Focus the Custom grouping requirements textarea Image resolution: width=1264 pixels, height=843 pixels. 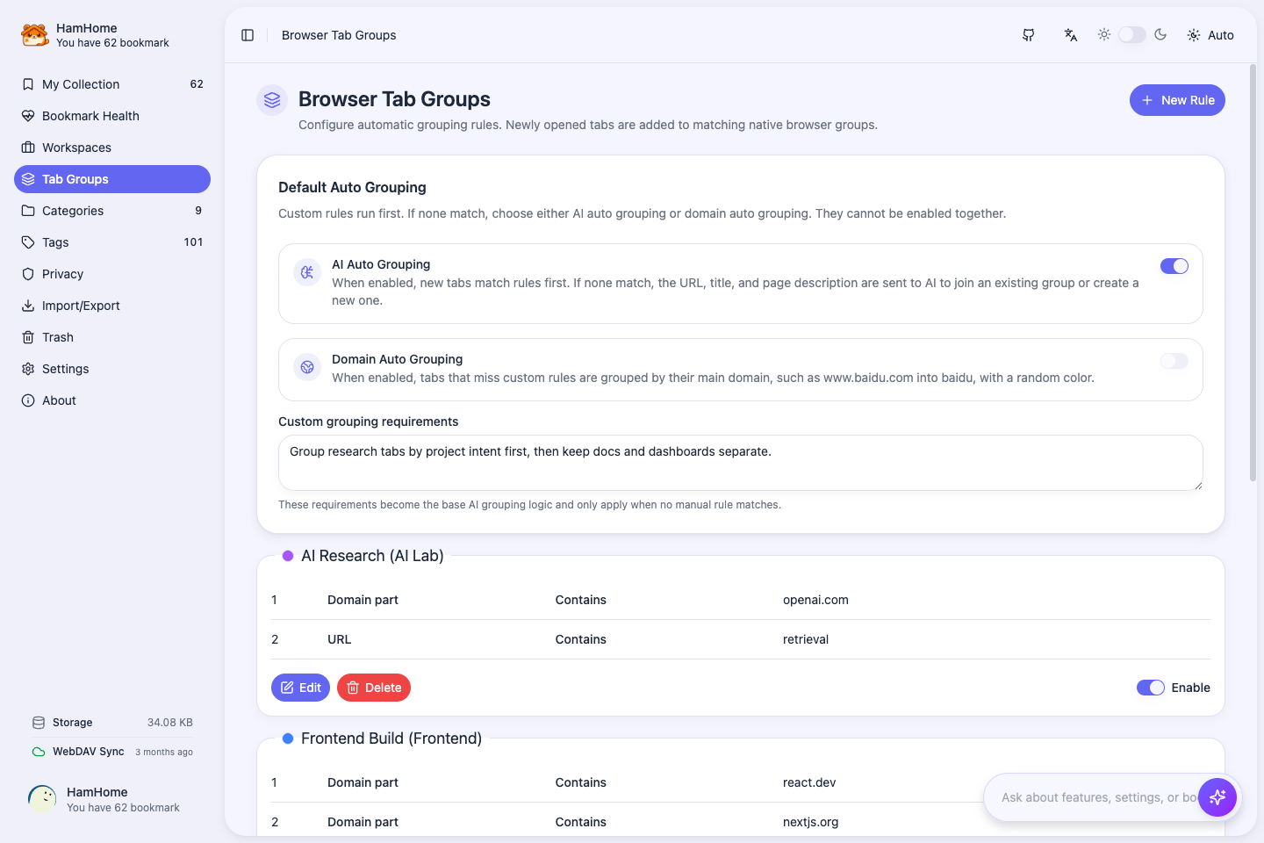(741, 463)
